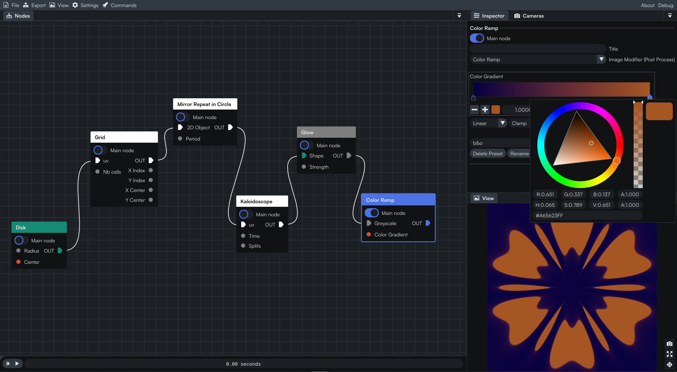This screenshot has width=677, height=372.
Task: Click the fullscreen expand icon in View
Action: pos(669,354)
